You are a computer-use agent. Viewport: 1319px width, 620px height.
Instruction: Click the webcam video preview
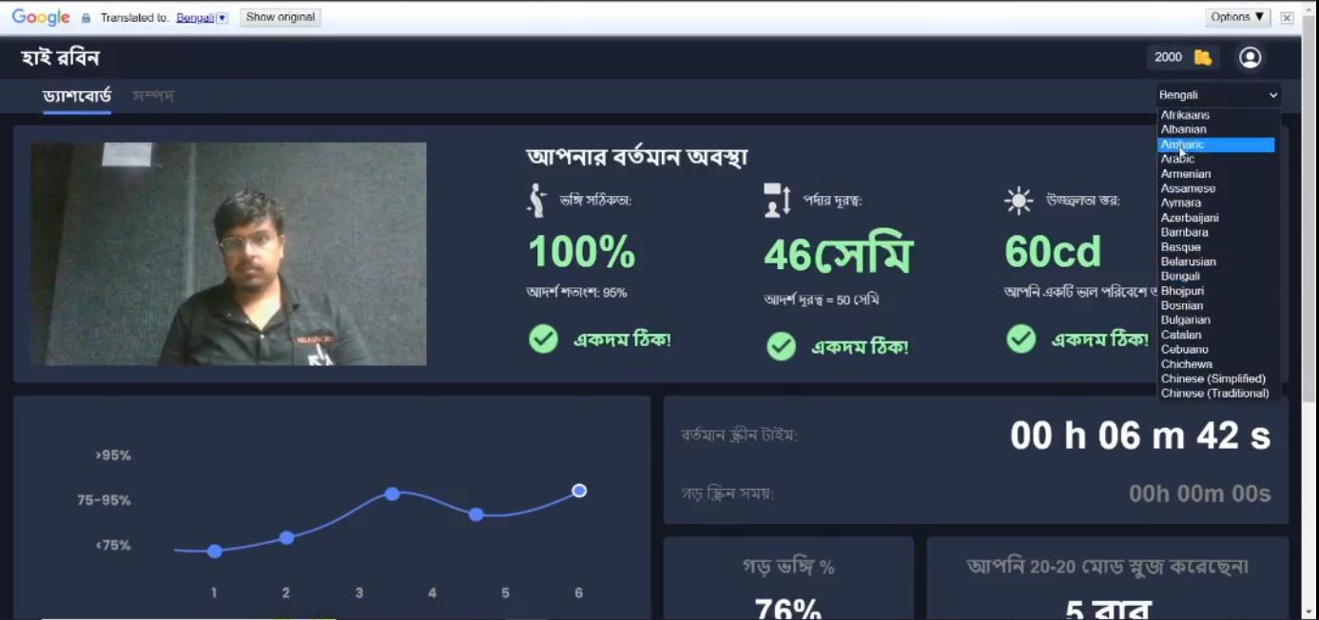[x=228, y=254]
